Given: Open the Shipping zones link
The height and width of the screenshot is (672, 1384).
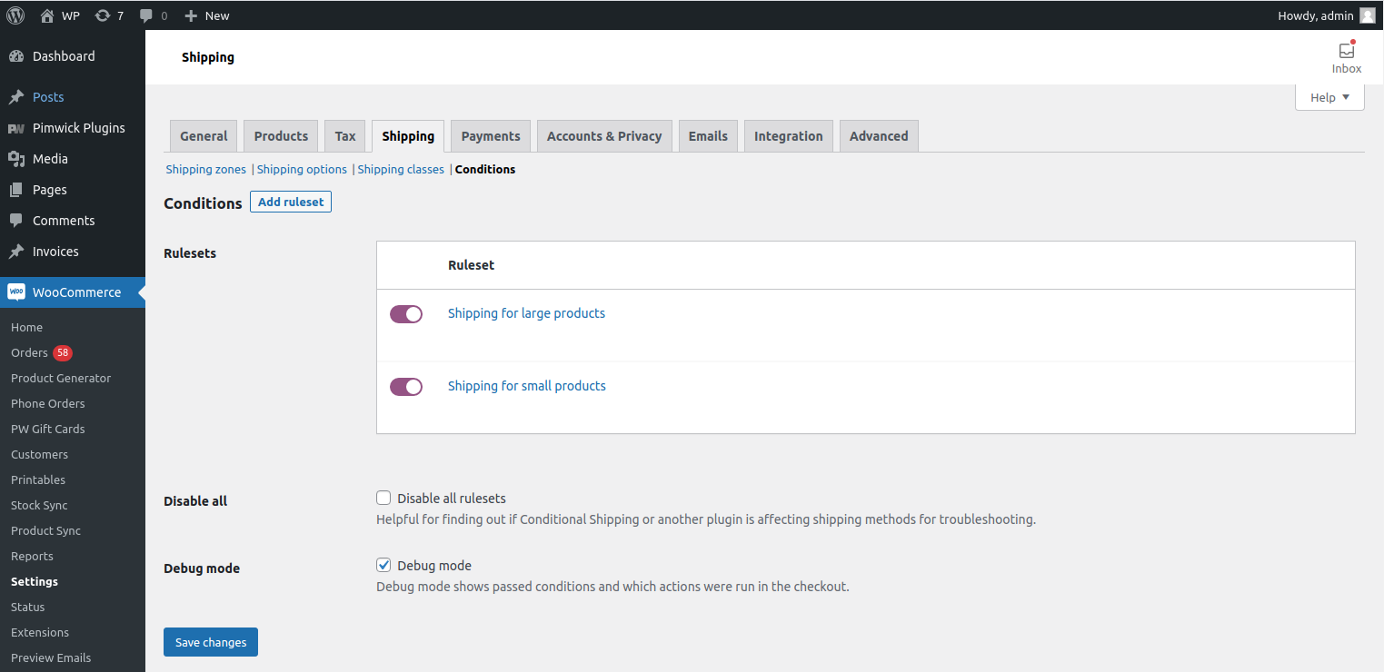Looking at the screenshot, I should point(206,169).
